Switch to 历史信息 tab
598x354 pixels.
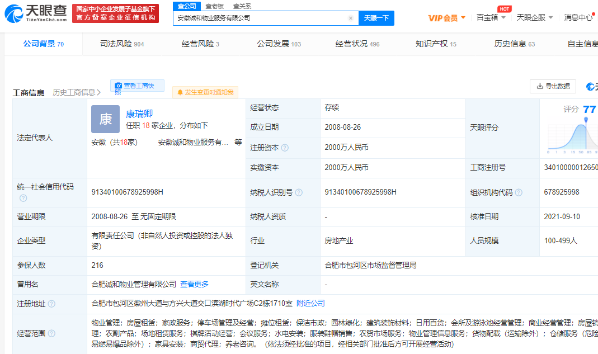515,44
